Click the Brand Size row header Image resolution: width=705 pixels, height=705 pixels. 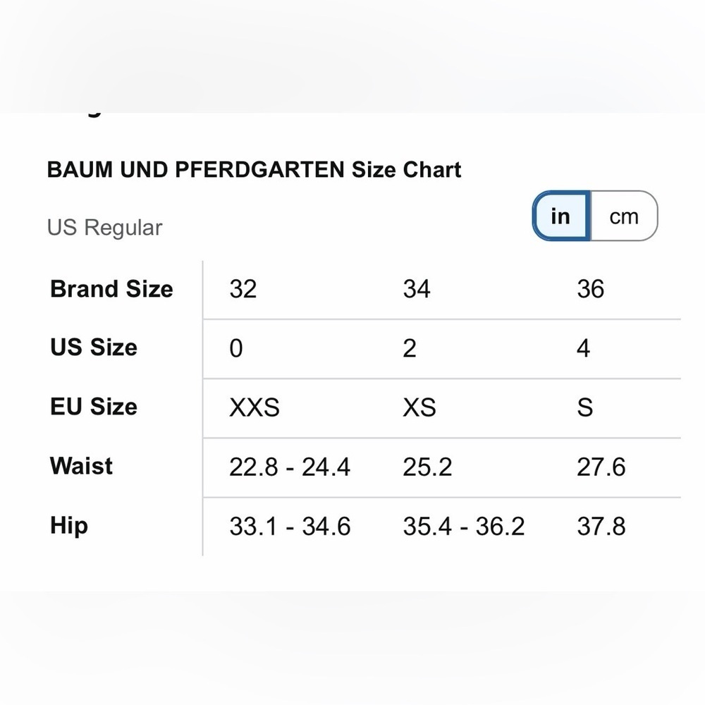click(x=111, y=288)
